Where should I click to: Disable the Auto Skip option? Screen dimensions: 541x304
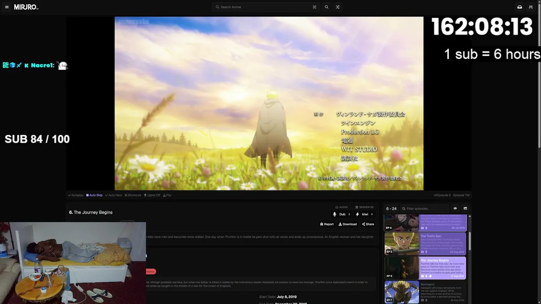(94, 195)
